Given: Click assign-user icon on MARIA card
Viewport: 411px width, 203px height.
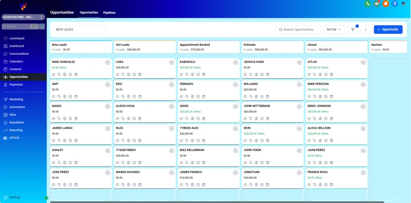Looking at the screenshot, I should [108, 107].
